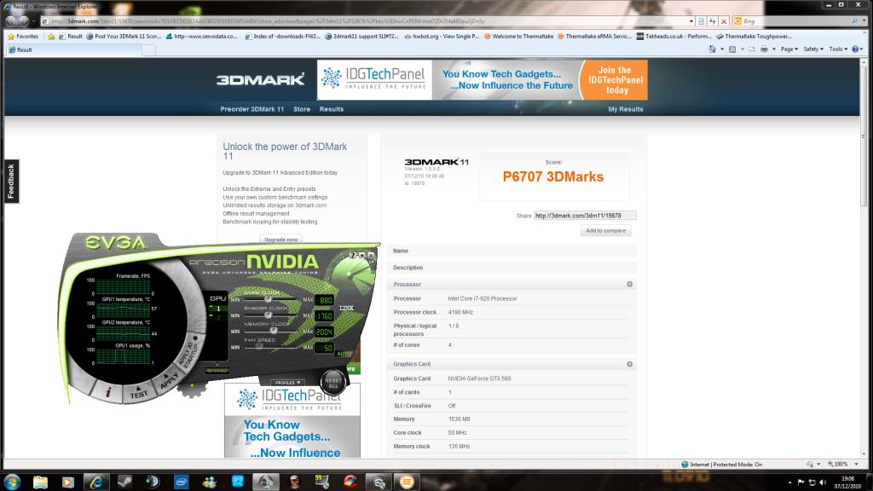Click the Favorites star icon
This screenshot has width=873, height=491.
coord(11,37)
